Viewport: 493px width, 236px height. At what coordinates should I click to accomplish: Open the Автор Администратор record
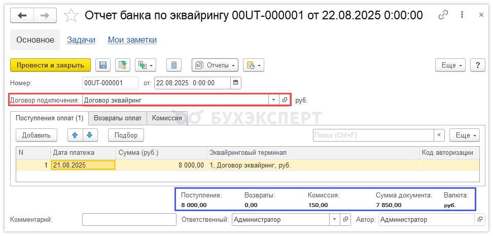tap(479, 219)
